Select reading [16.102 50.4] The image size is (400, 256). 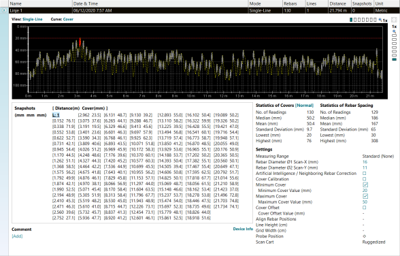click(198, 115)
